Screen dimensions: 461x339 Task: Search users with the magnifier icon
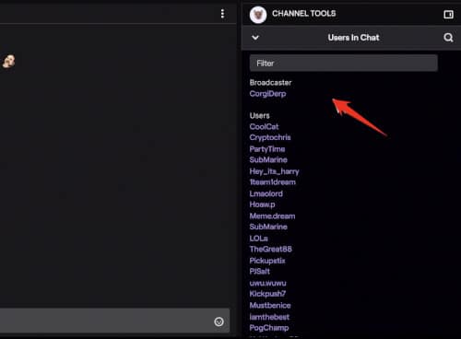pos(448,38)
